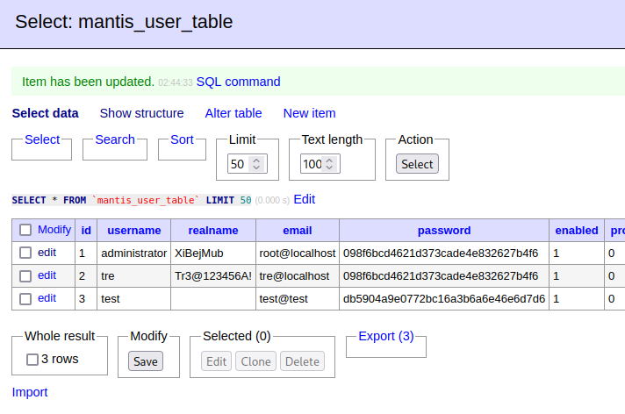
Task: Click the Save button under Modify
Action: pyautogui.click(x=146, y=361)
